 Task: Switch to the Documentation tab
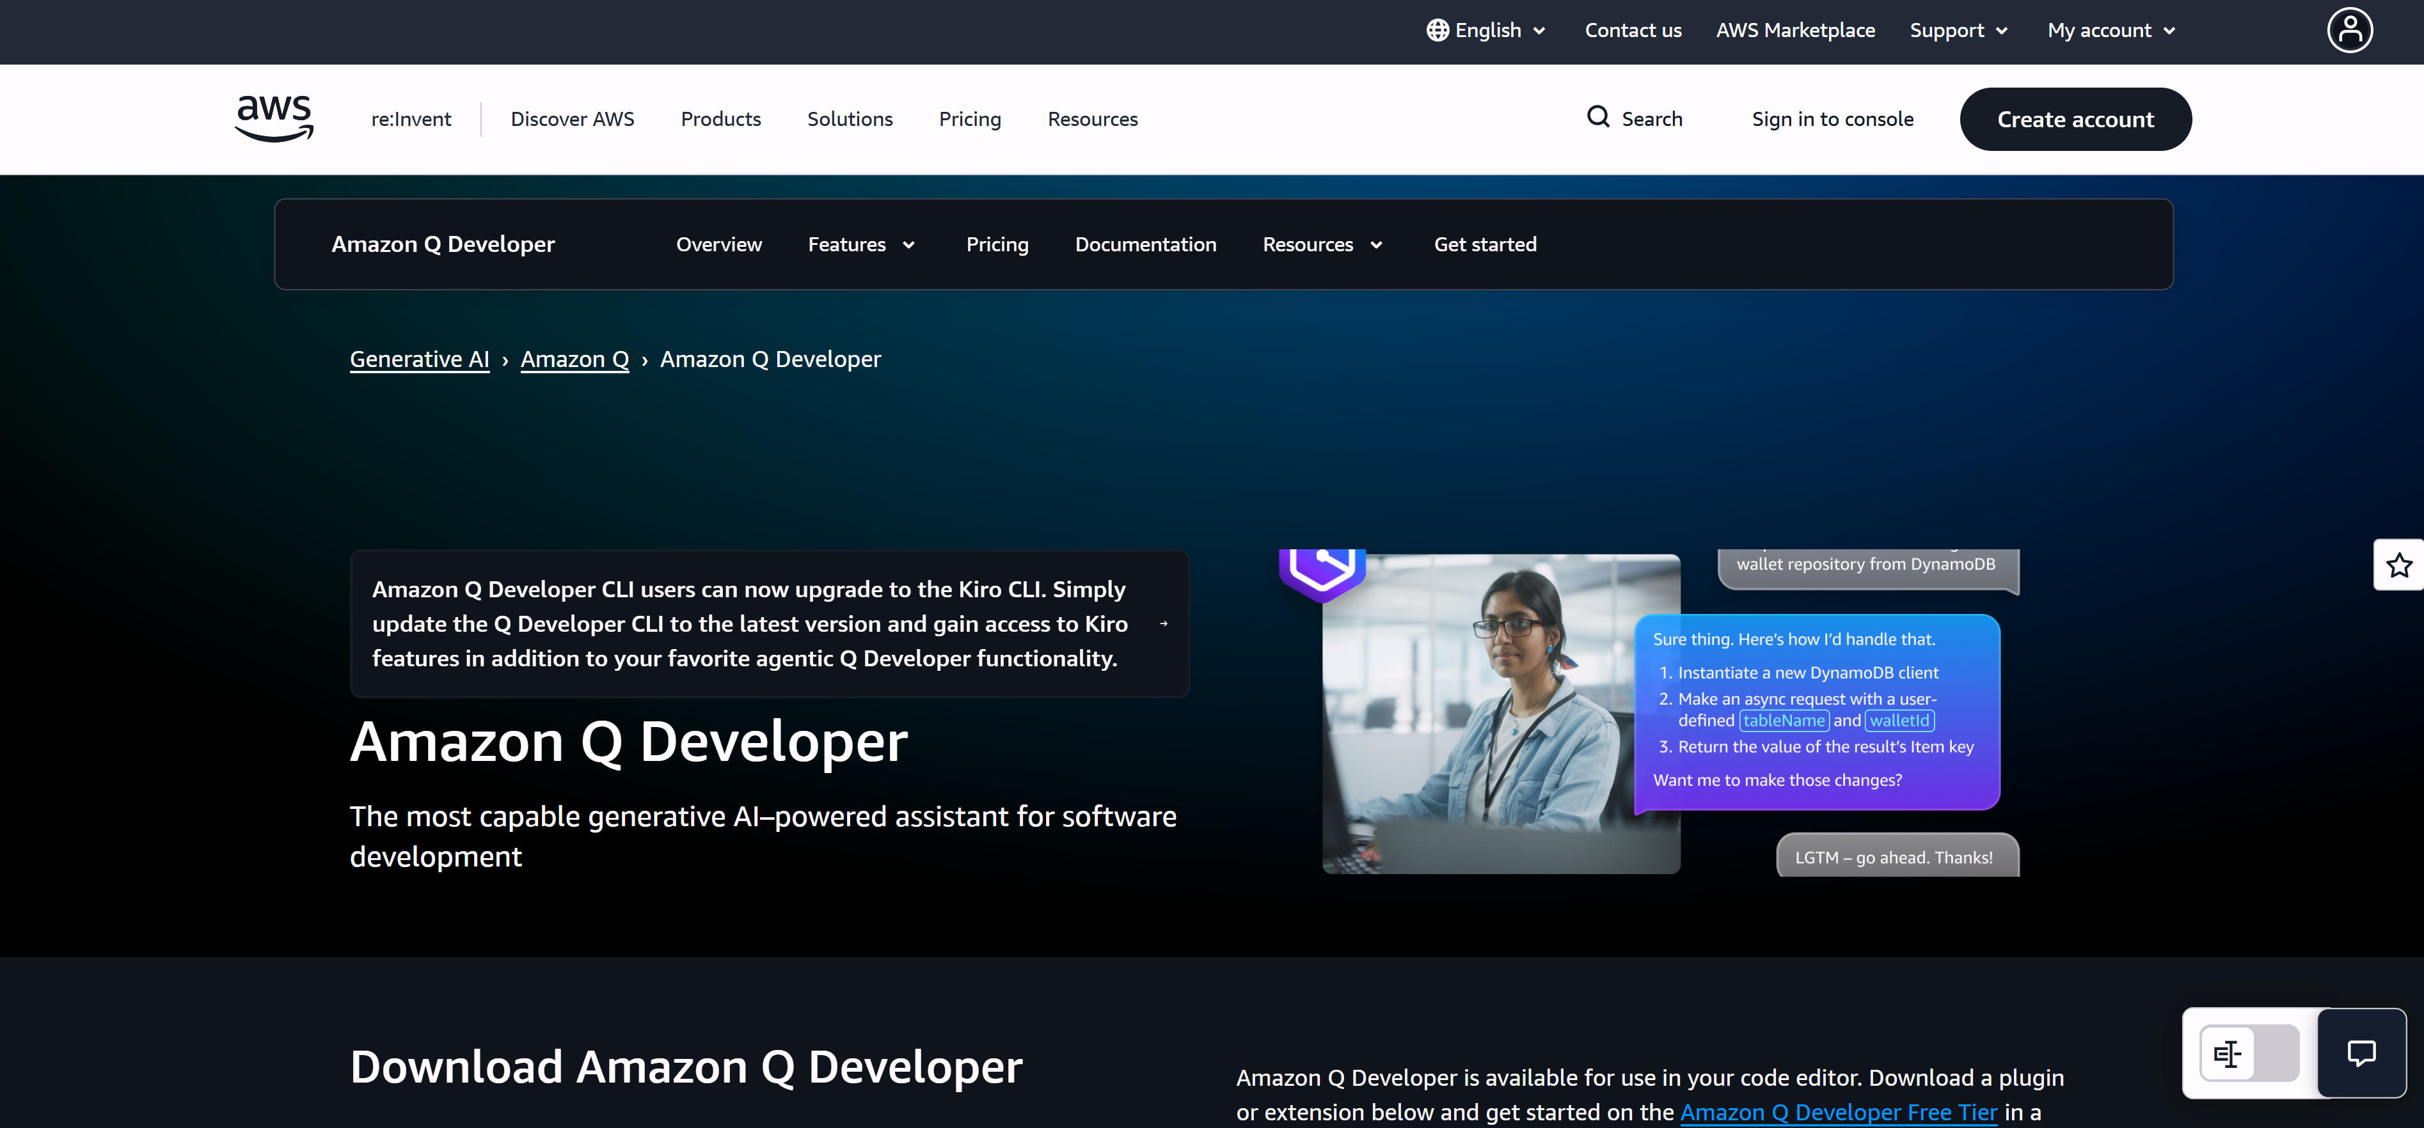point(1145,244)
